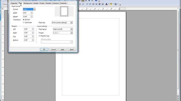
Task: Switch to the Header tab
Action: [x=36, y=3]
